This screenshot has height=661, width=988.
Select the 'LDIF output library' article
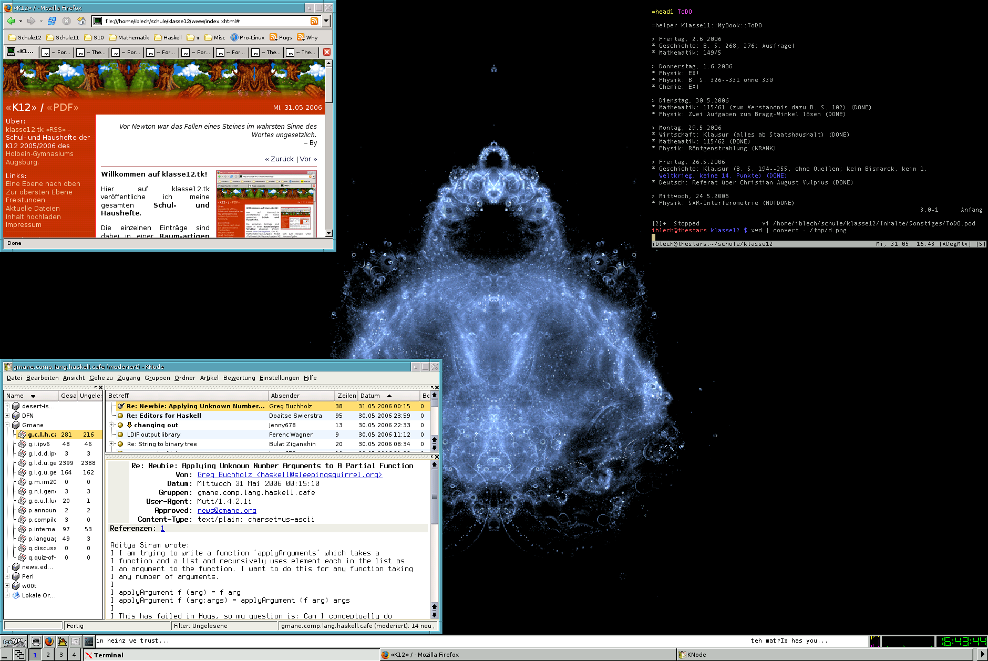[x=153, y=435]
